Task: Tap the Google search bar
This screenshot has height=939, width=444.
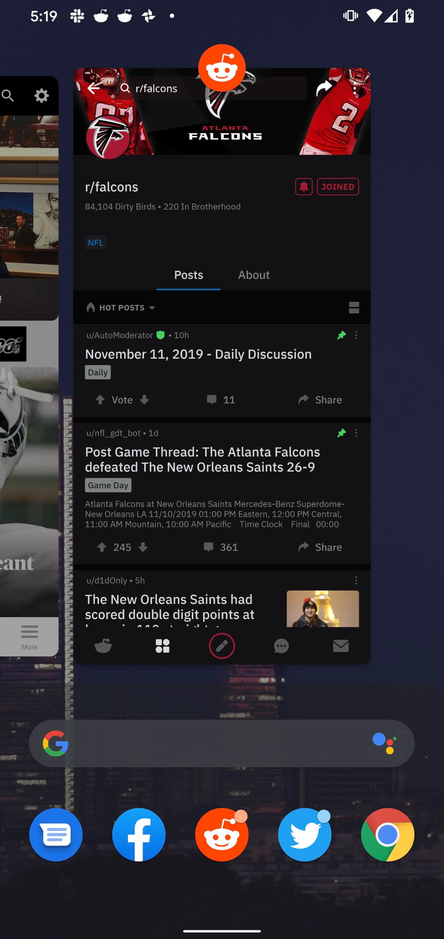Action: [222, 743]
